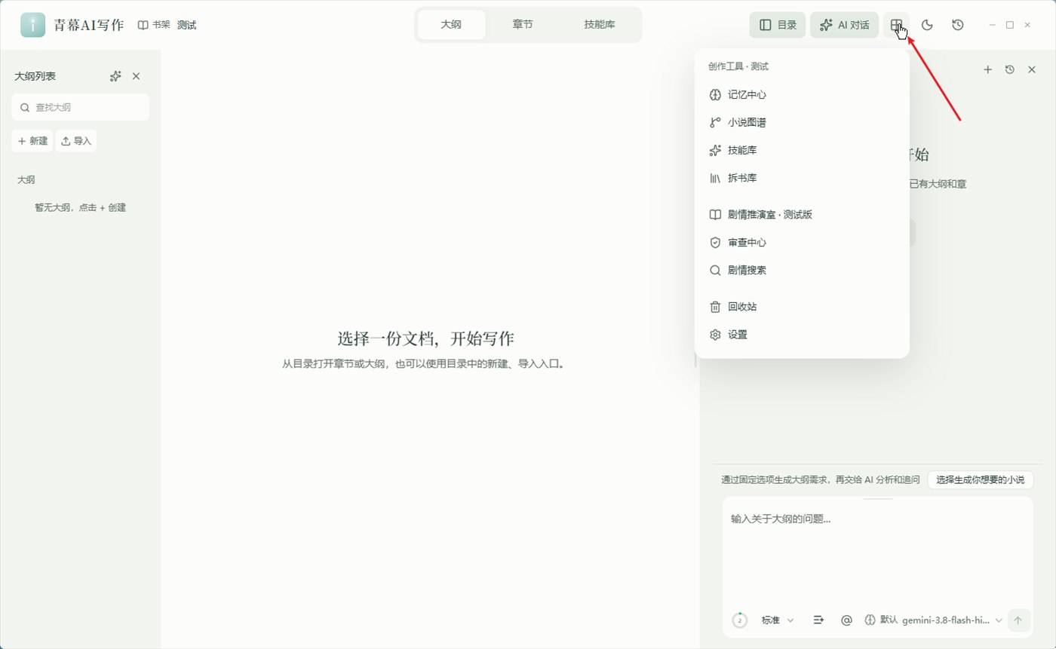Switch to the 章节 tab
Viewport: 1056px width, 649px height.
pyautogui.click(x=523, y=24)
